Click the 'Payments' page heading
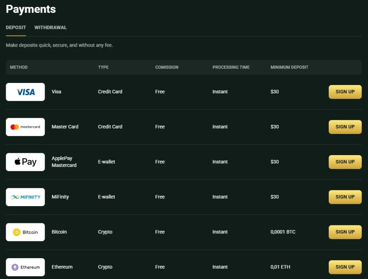The height and width of the screenshot is (279, 368). click(x=31, y=9)
